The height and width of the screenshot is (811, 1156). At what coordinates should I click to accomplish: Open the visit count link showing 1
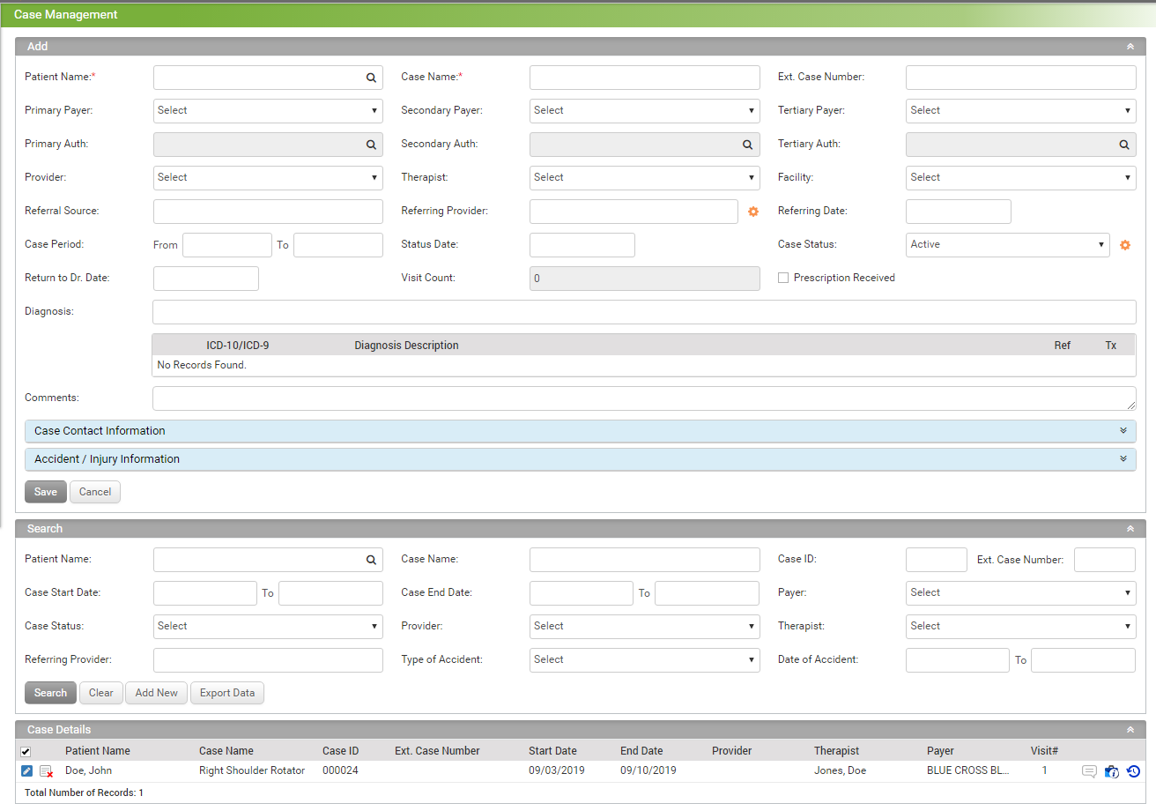click(1044, 770)
